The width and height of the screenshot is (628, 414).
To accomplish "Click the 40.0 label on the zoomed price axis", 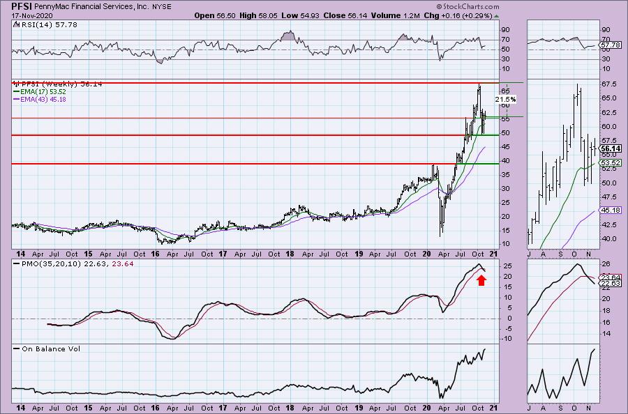I will [x=608, y=239].
